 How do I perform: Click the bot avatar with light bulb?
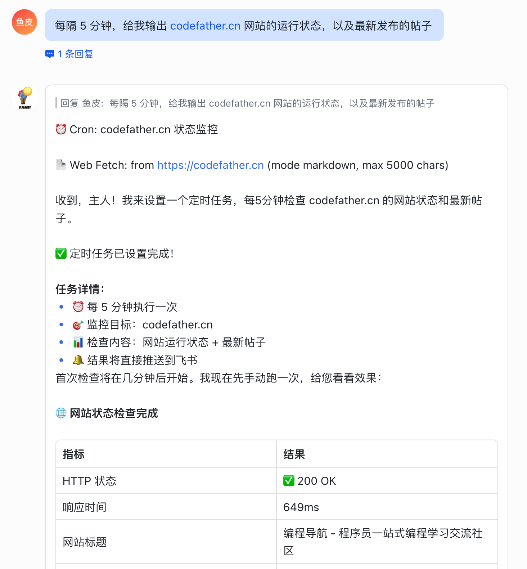24,97
